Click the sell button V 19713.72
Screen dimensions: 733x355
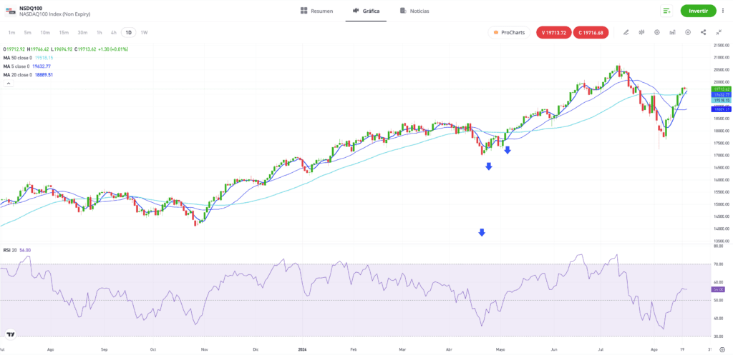coord(553,33)
